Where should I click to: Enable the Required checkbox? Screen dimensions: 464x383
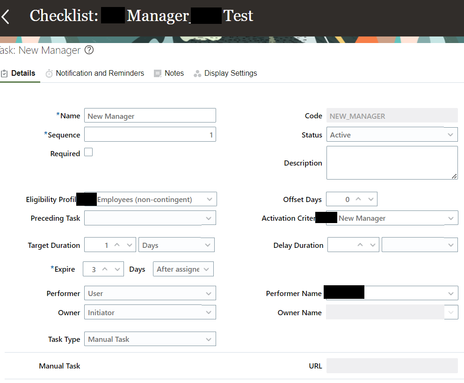click(88, 152)
